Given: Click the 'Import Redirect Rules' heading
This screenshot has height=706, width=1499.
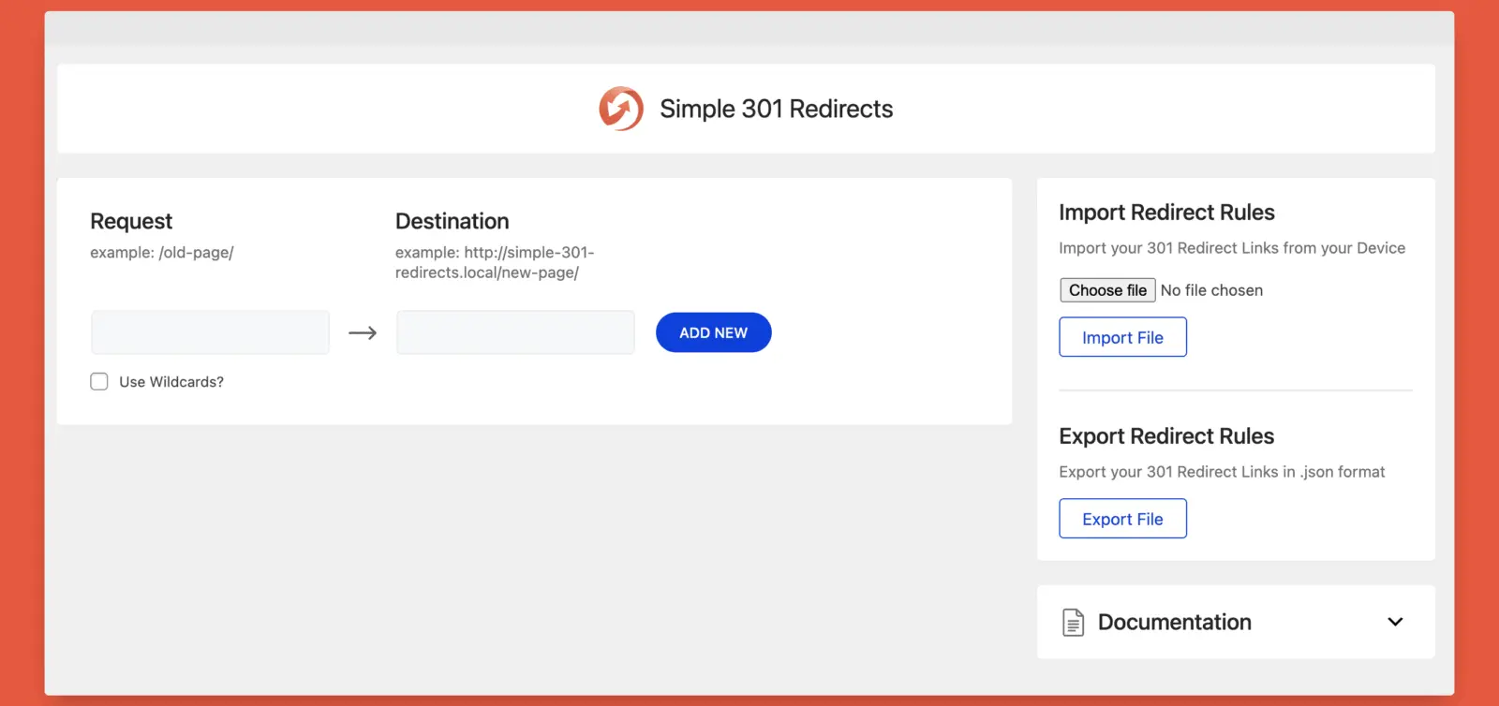Looking at the screenshot, I should [x=1166, y=213].
